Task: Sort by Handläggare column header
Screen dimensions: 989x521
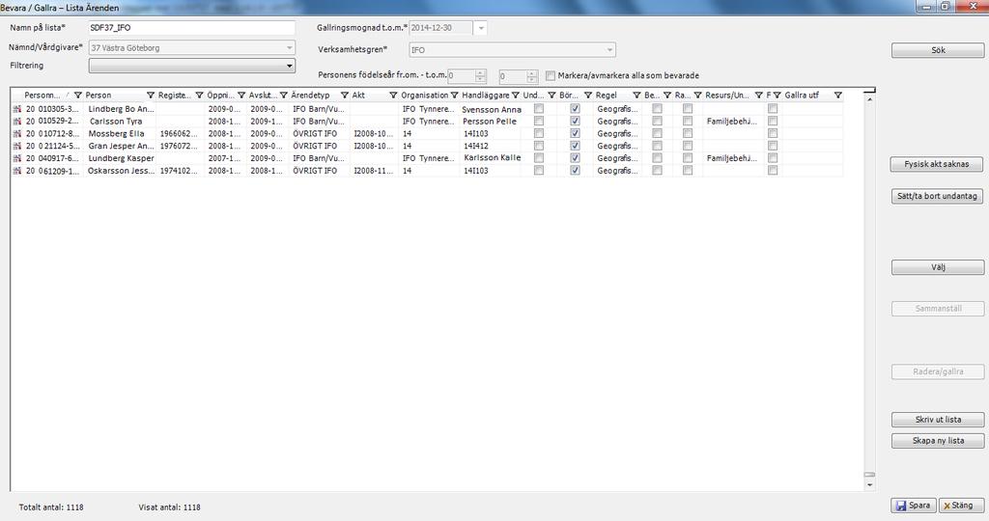Action: [x=485, y=96]
